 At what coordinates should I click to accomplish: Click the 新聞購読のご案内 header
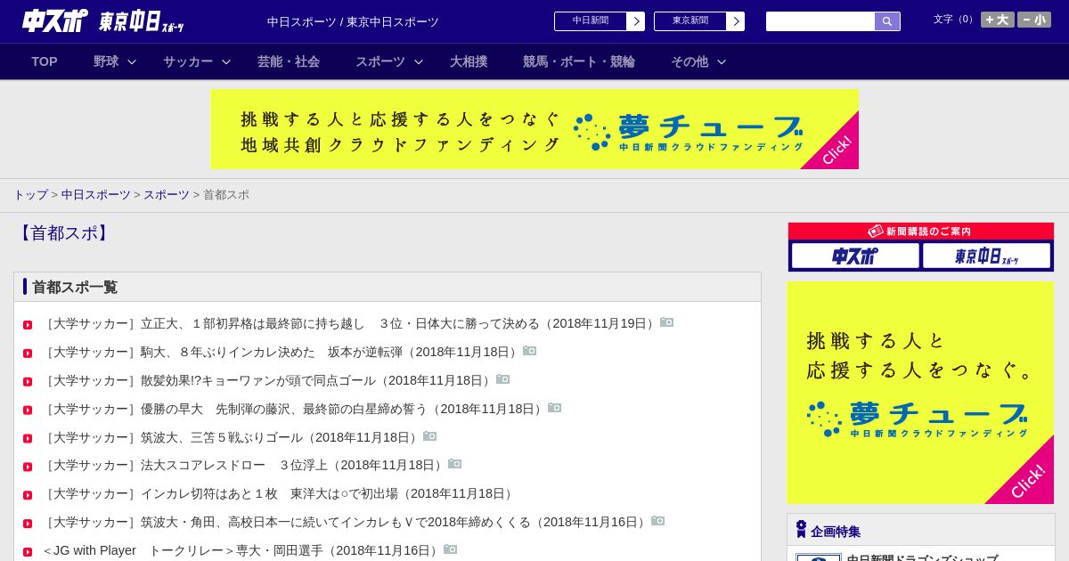[x=921, y=232]
